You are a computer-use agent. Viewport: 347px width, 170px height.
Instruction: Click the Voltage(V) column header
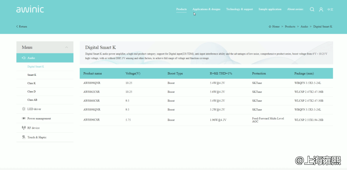coord(133,73)
